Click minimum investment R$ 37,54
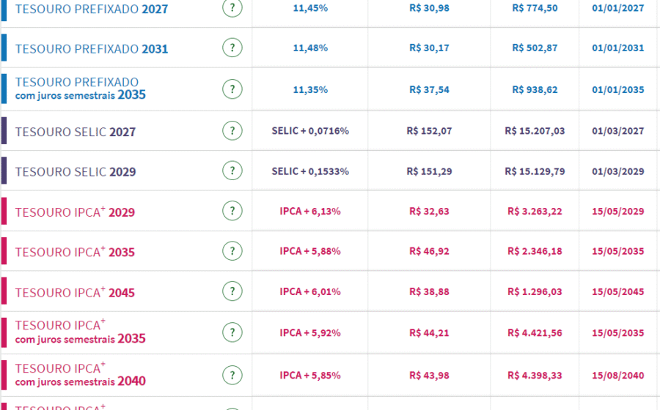This screenshot has width=660, height=410. 429,89
